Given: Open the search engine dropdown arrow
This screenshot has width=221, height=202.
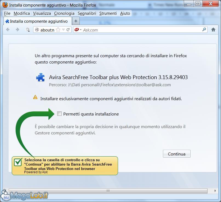Looking at the screenshot, I should click(x=81, y=30).
